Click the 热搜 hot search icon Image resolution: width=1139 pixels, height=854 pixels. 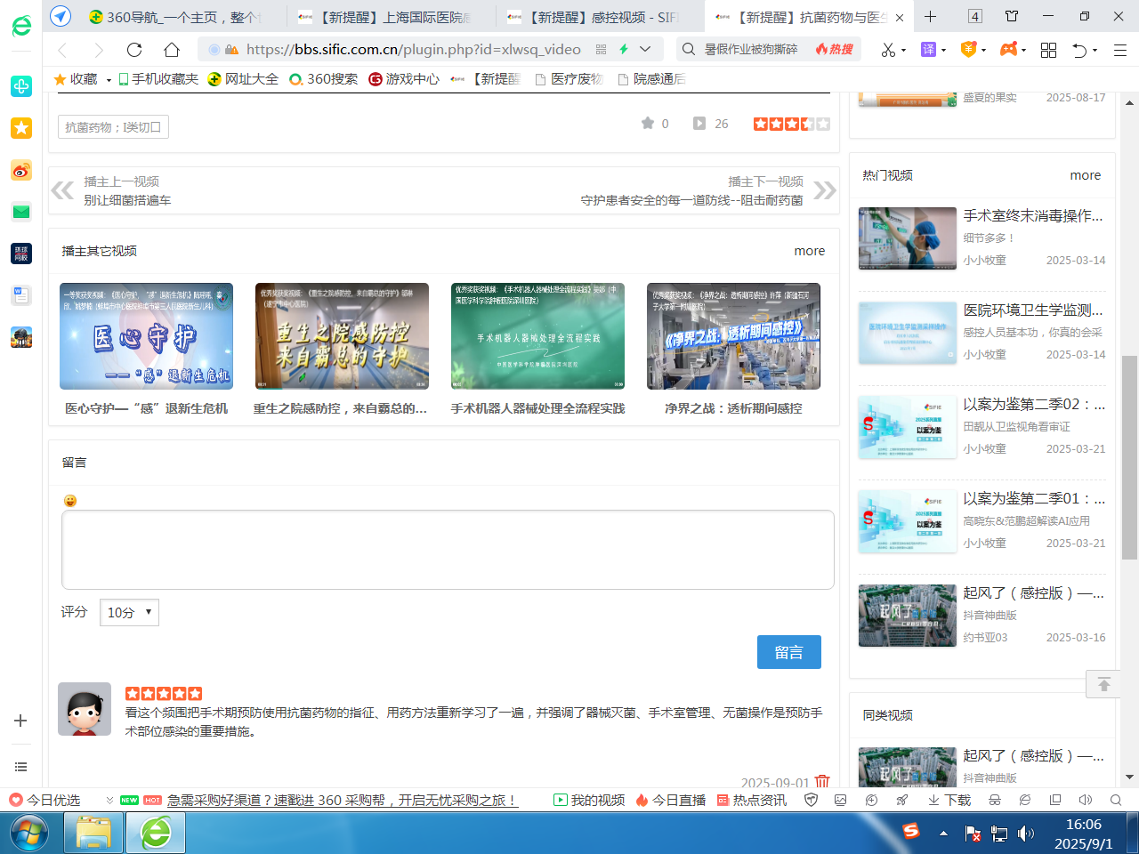830,51
